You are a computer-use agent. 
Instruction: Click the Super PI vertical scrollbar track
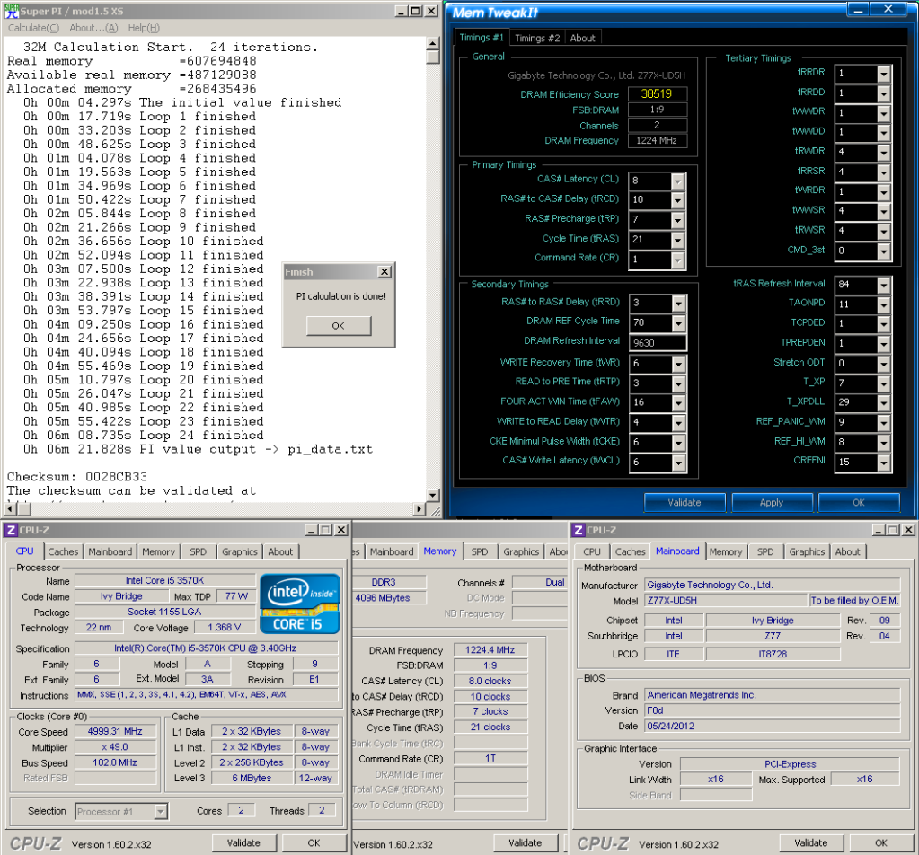433,269
